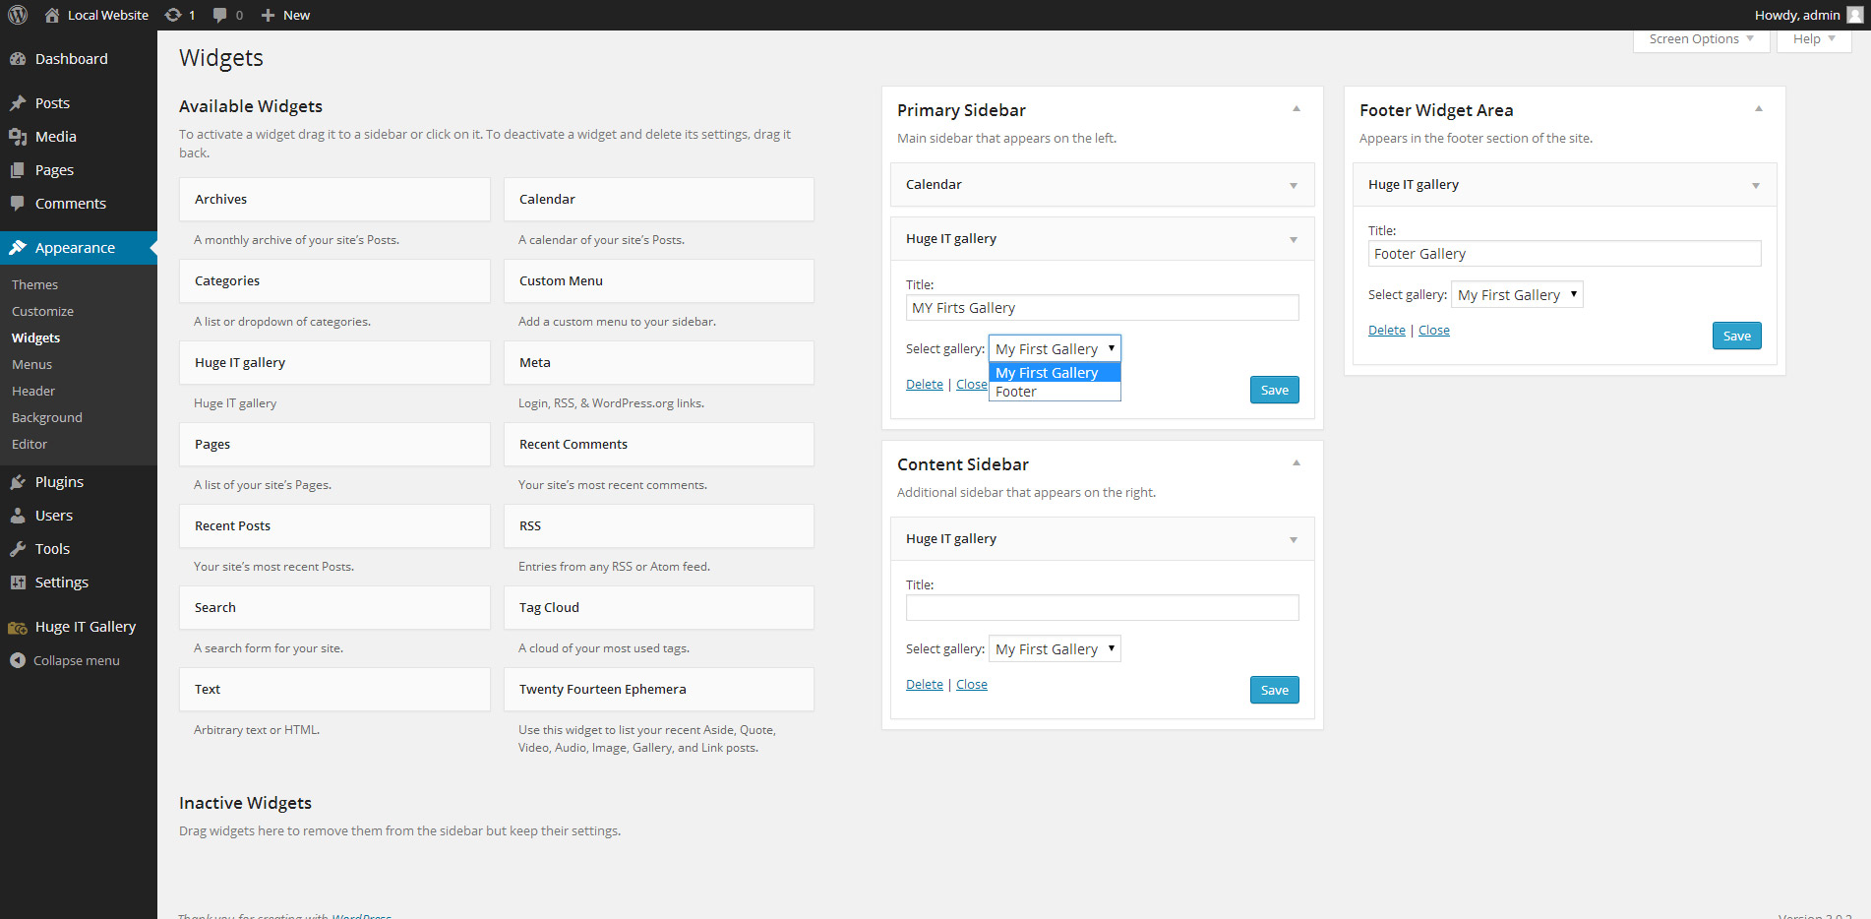Click the Recent Posts available widget
This screenshot has width=1871, height=919.
[334, 525]
